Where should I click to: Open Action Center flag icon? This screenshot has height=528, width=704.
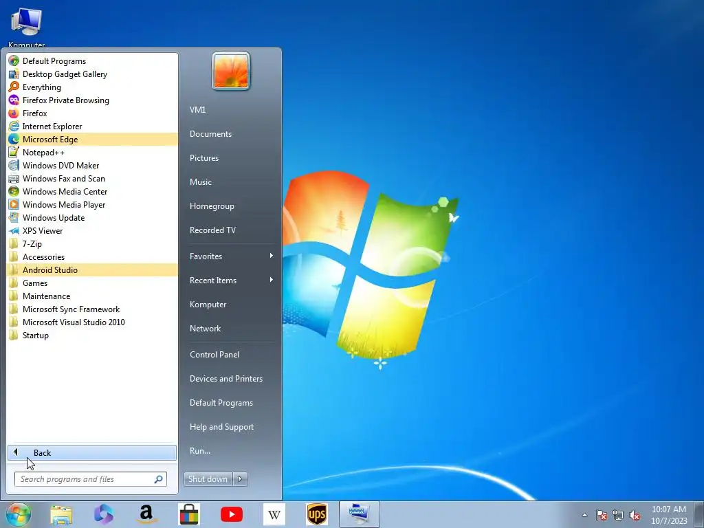click(602, 515)
